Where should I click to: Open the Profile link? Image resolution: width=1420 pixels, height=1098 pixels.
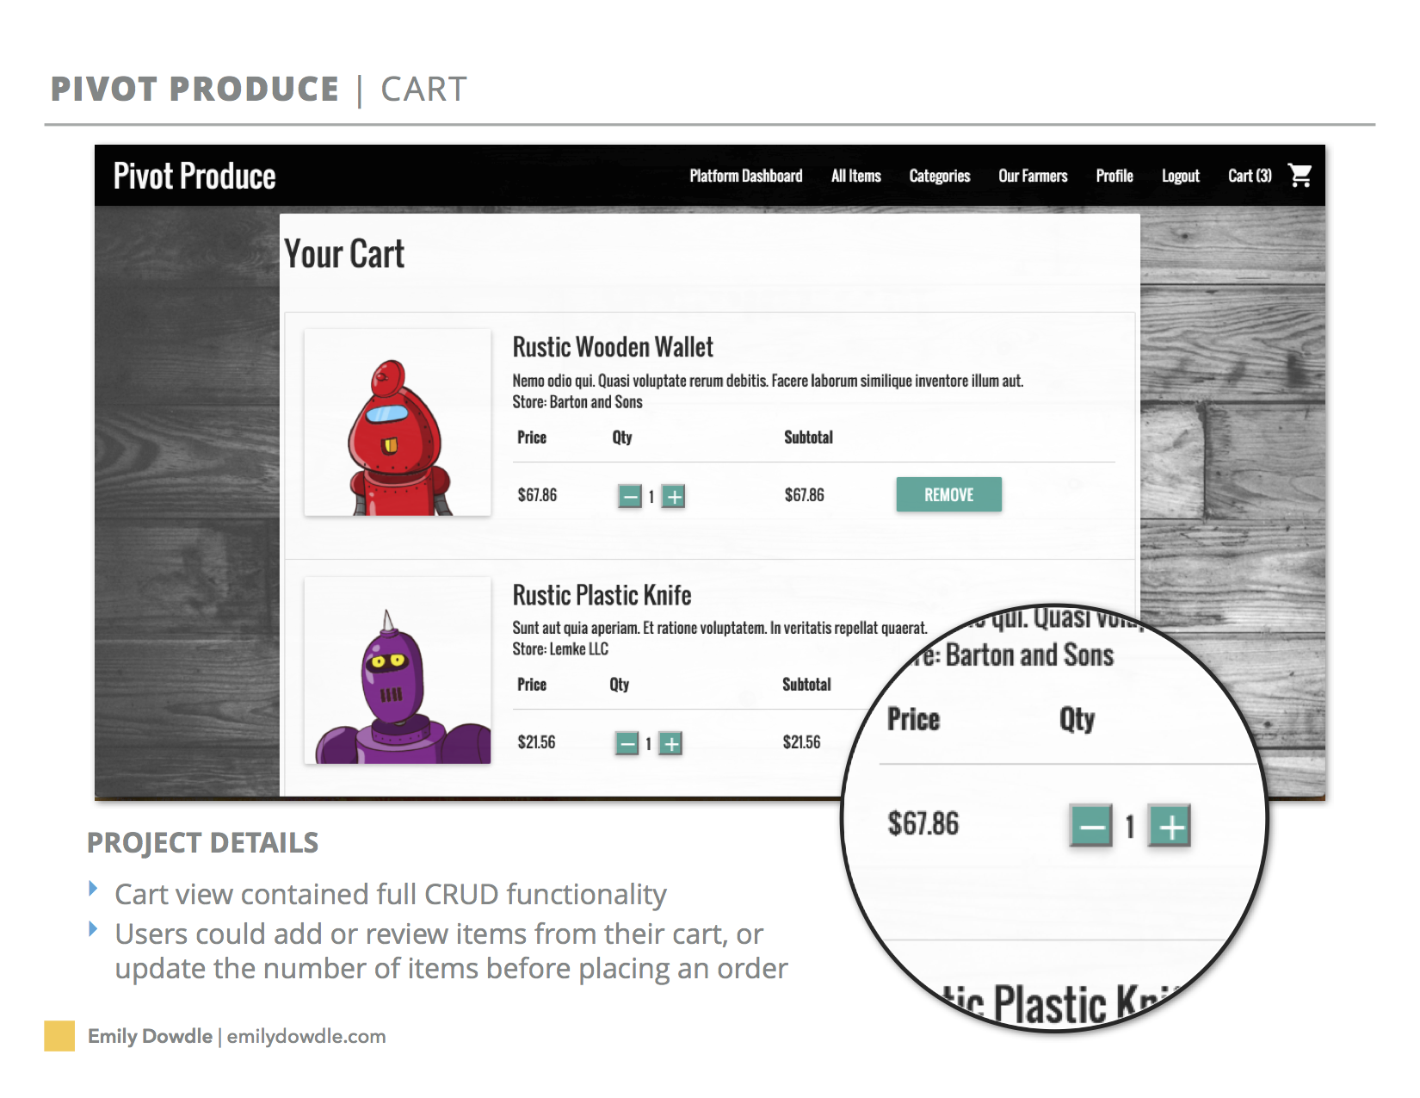click(1114, 176)
